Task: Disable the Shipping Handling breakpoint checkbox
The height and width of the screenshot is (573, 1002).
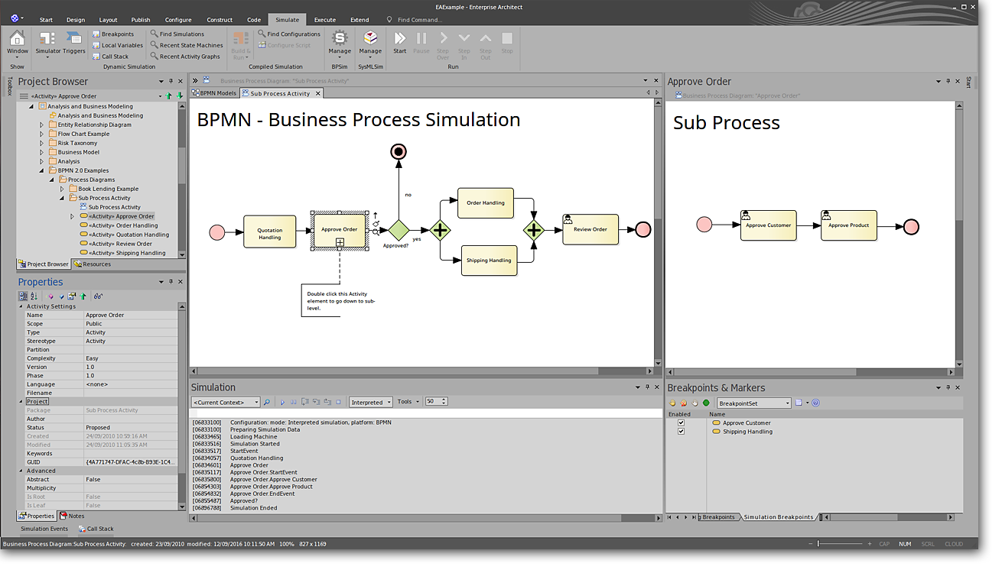Action: tap(681, 432)
